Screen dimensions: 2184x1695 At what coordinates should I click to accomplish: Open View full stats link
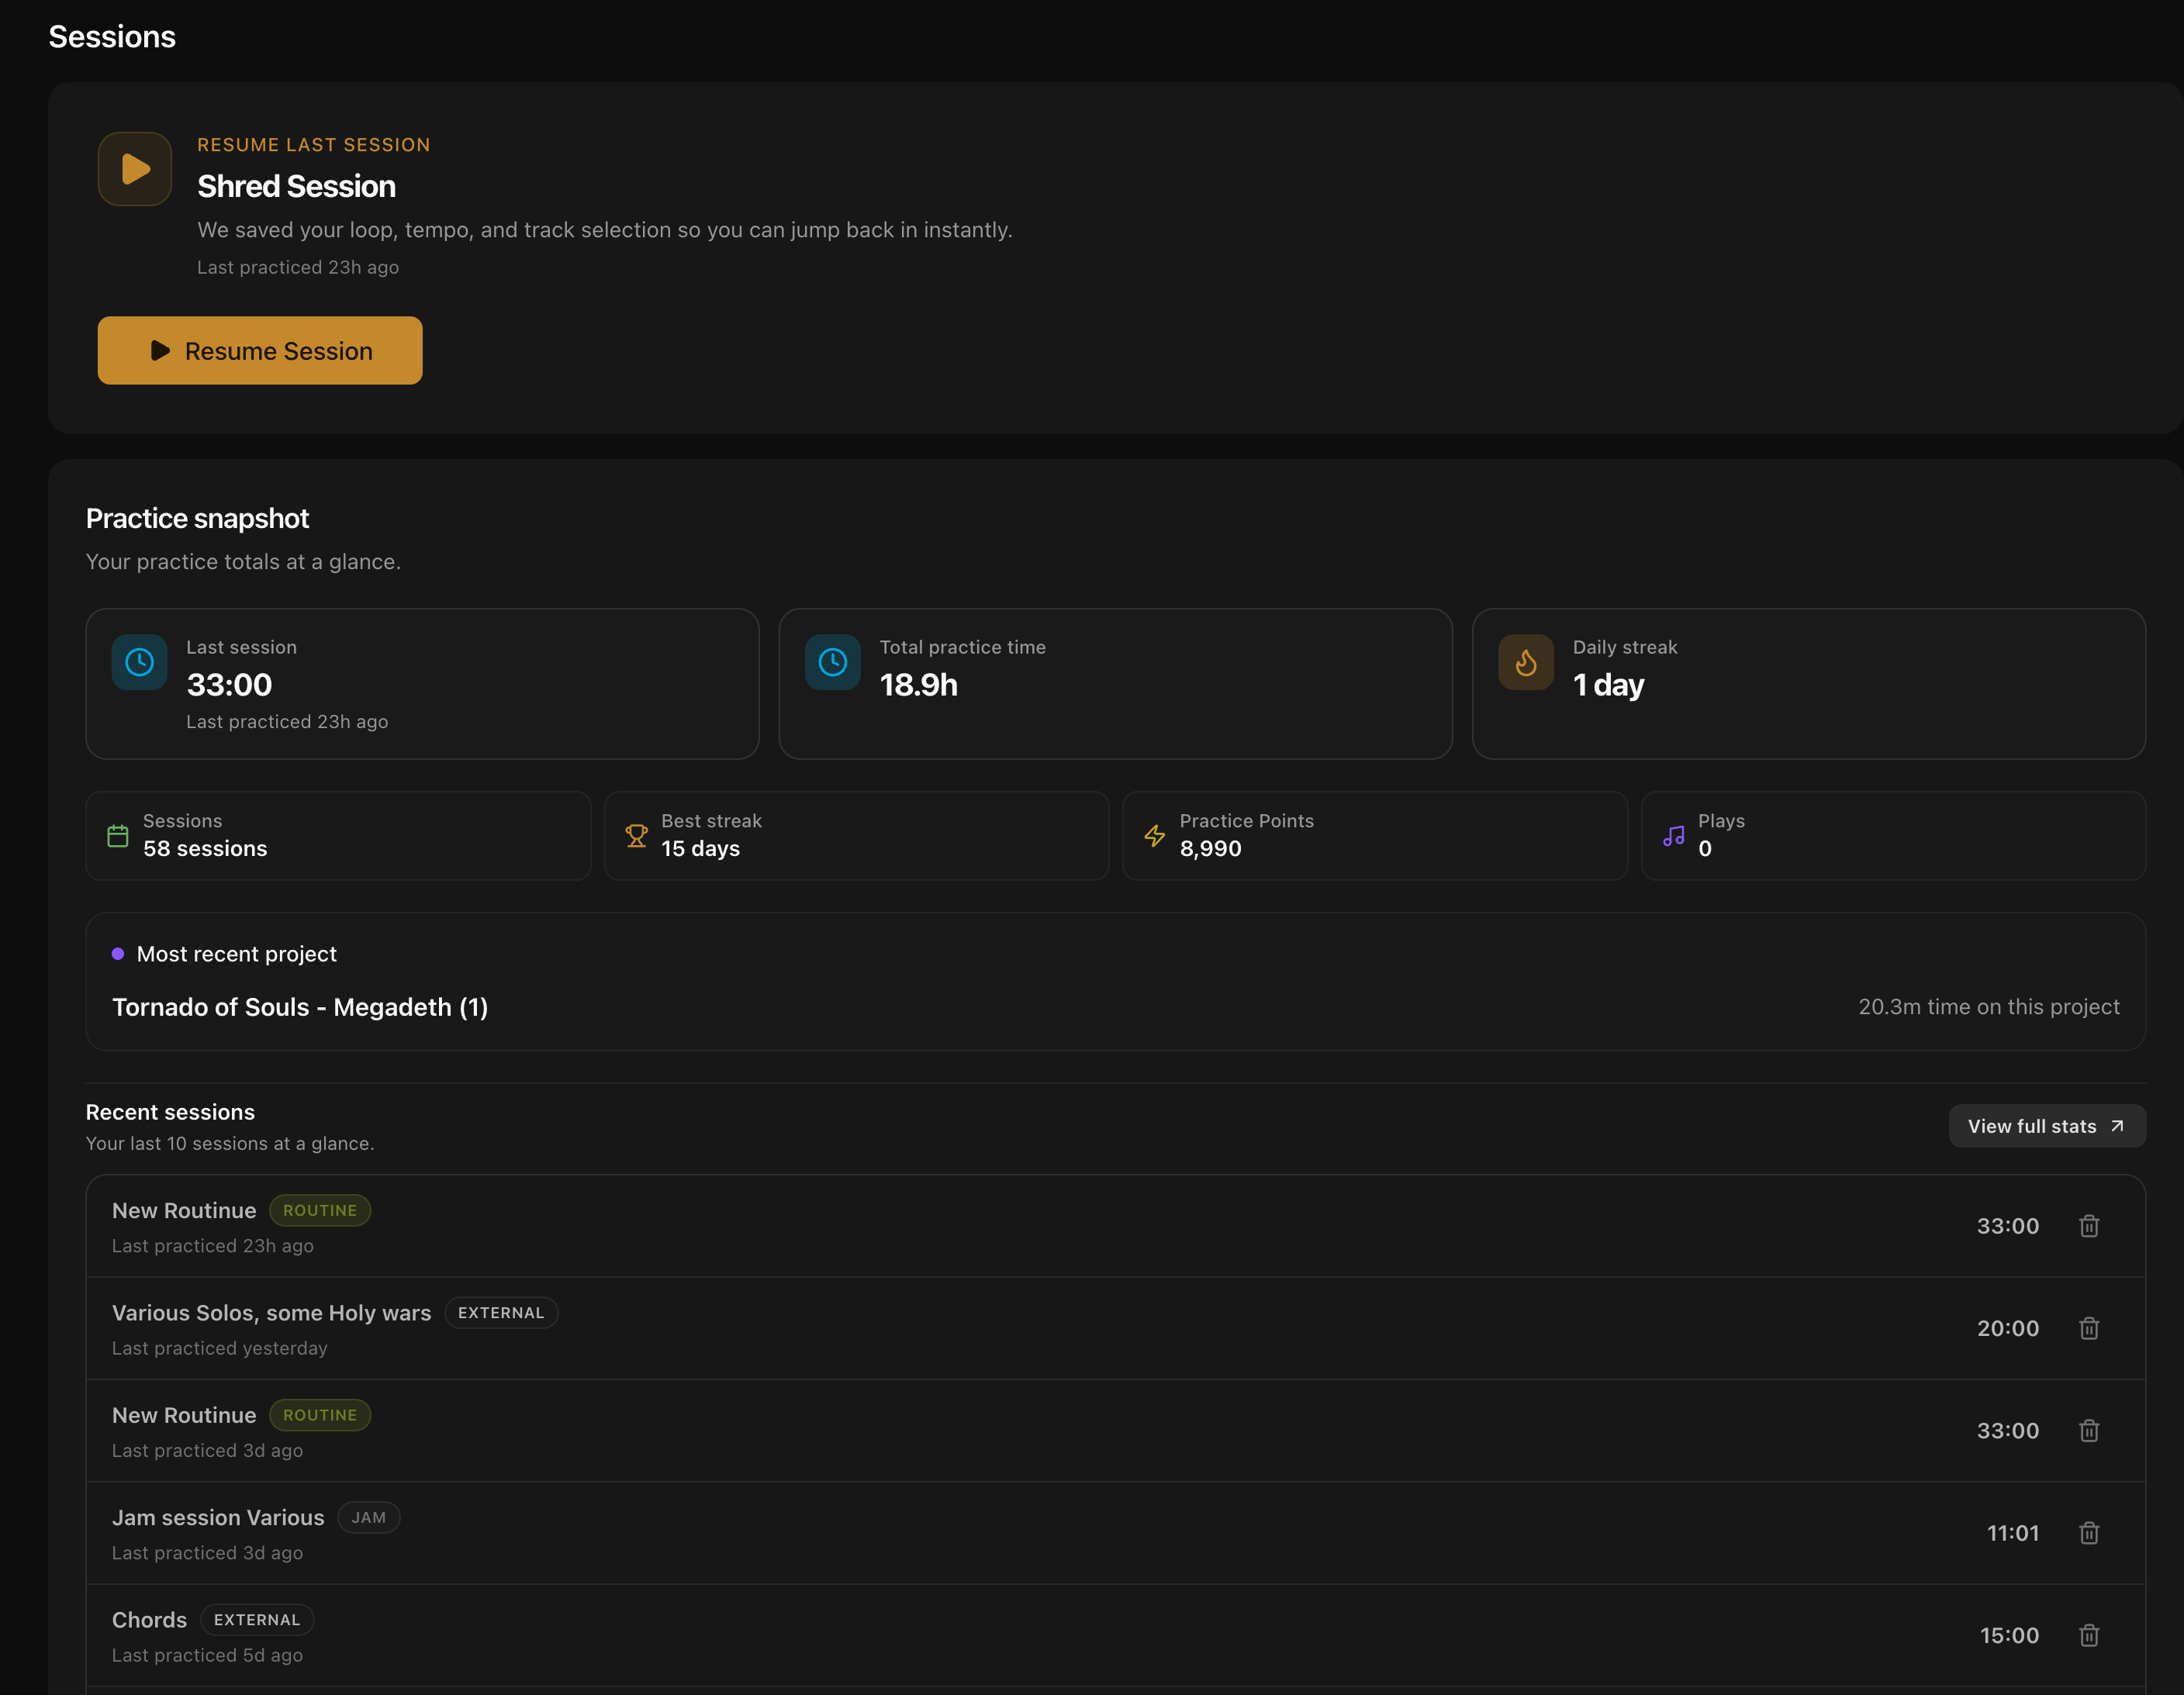2046,1126
